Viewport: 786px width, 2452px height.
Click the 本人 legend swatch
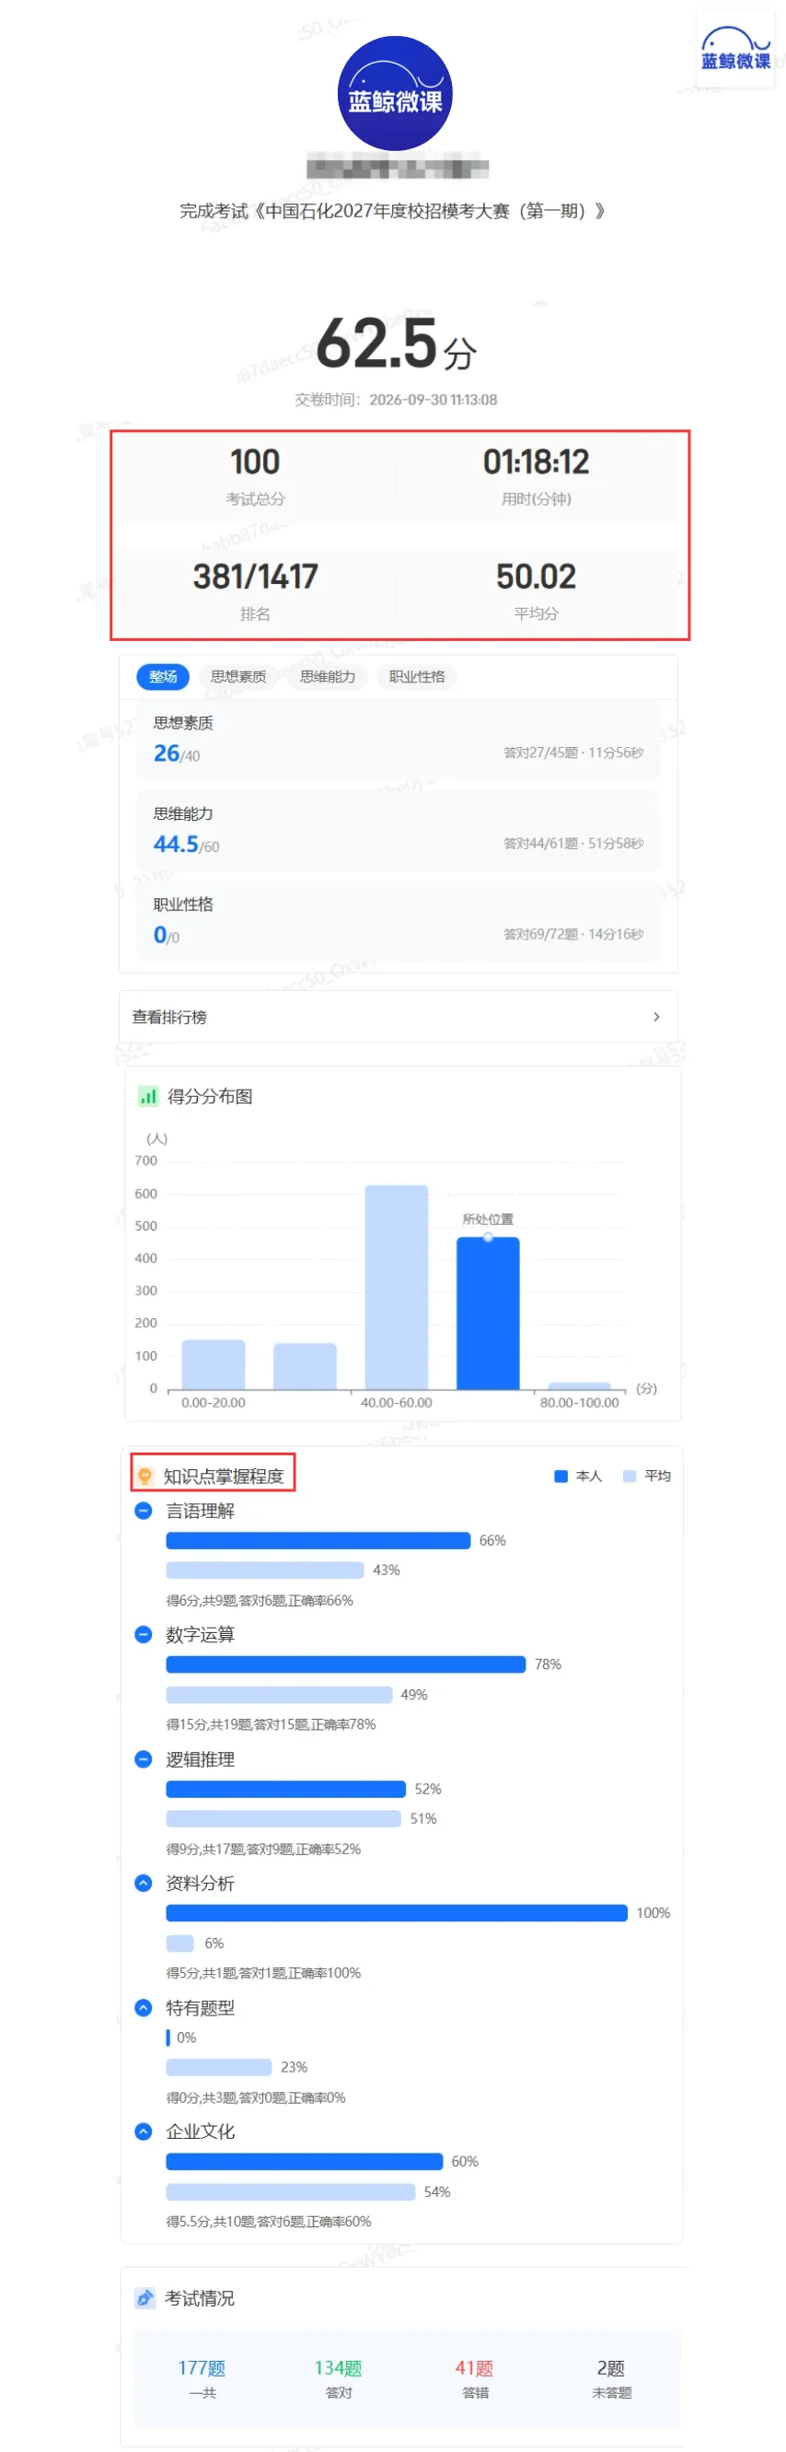[x=561, y=1477]
